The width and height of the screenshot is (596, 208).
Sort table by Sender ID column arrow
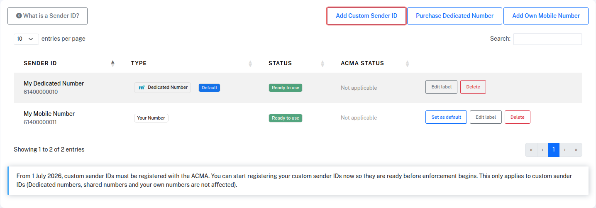112,64
